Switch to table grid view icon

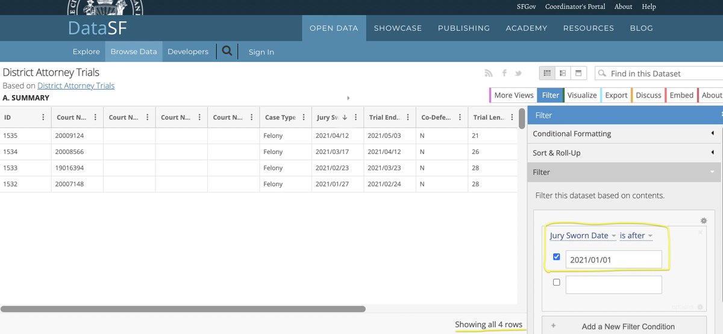tap(547, 73)
